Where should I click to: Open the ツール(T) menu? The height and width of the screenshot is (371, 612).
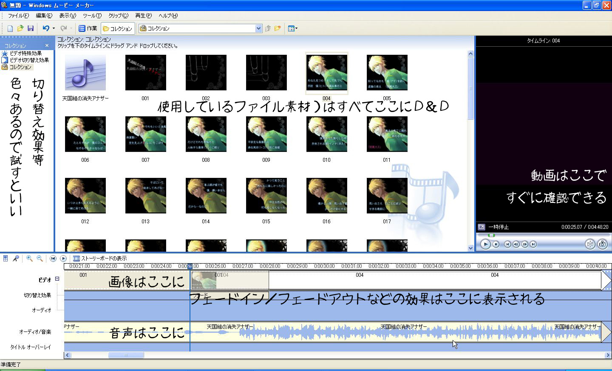[x=92, y=16]
